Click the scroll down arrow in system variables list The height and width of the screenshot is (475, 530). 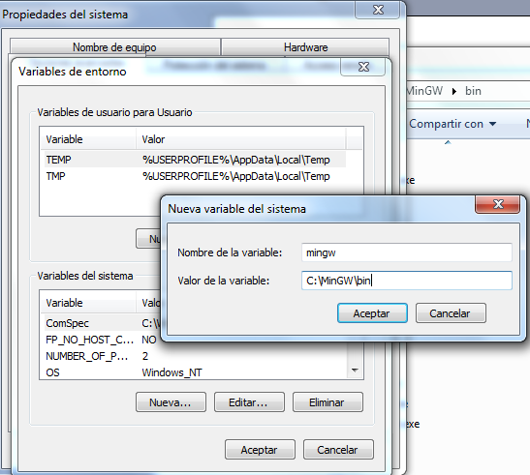click(355, 371)
